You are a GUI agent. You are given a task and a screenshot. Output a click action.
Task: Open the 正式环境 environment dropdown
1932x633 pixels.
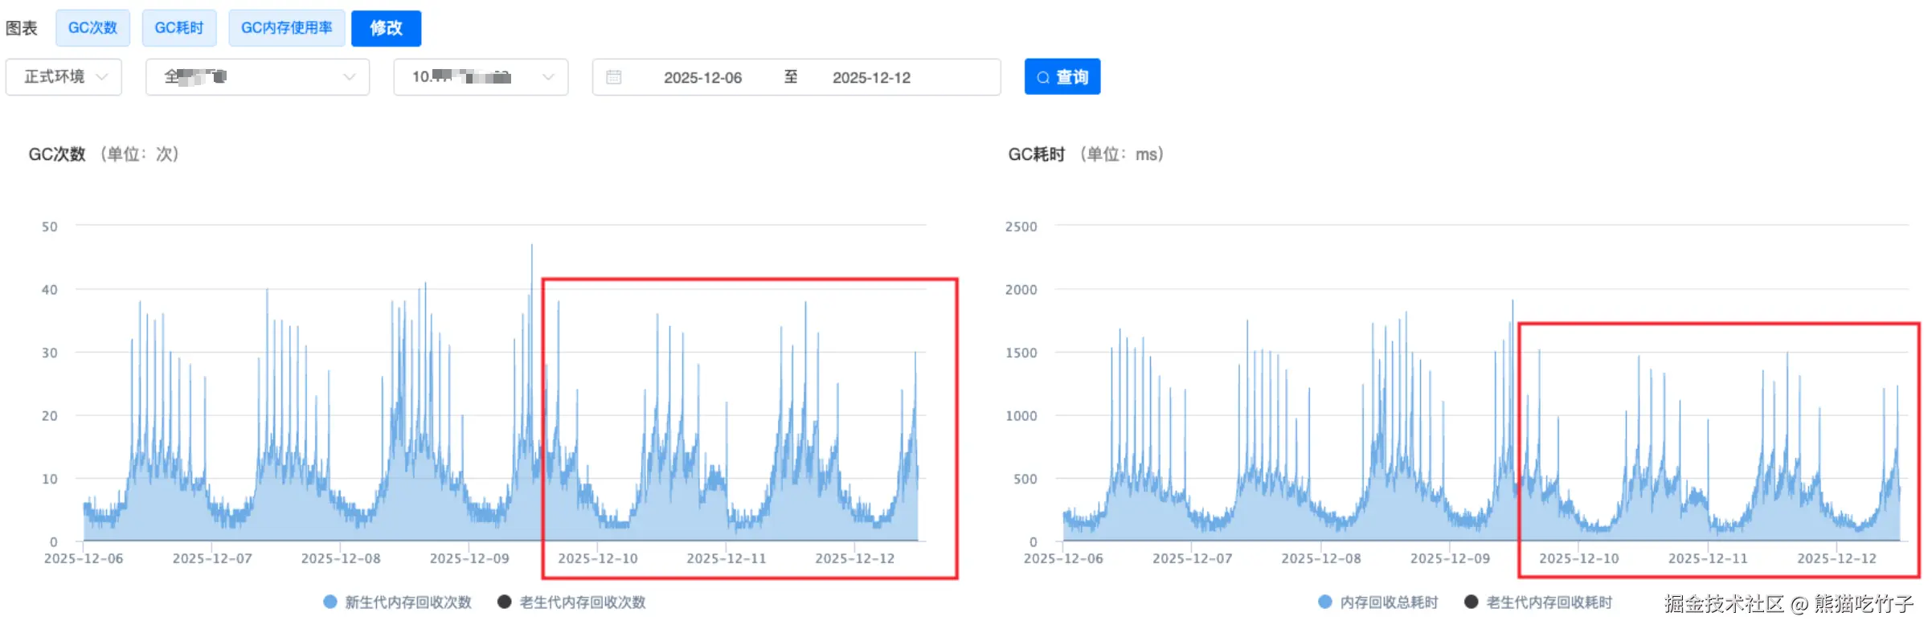click(x=64, y=77)
